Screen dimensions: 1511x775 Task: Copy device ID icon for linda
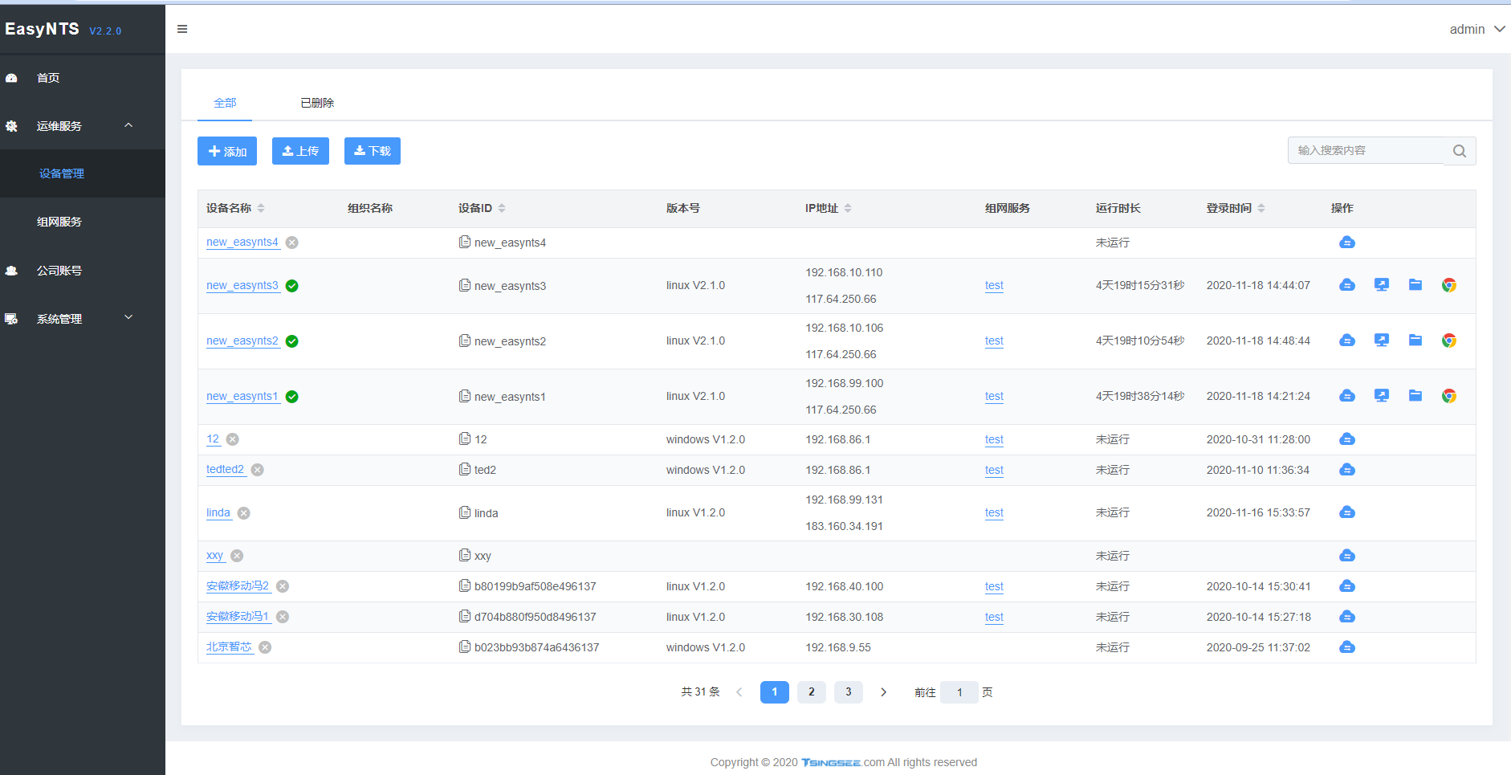click(x=465, y=512)
